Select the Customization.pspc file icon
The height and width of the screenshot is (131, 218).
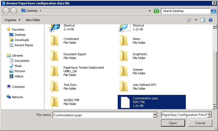point(125,102)
